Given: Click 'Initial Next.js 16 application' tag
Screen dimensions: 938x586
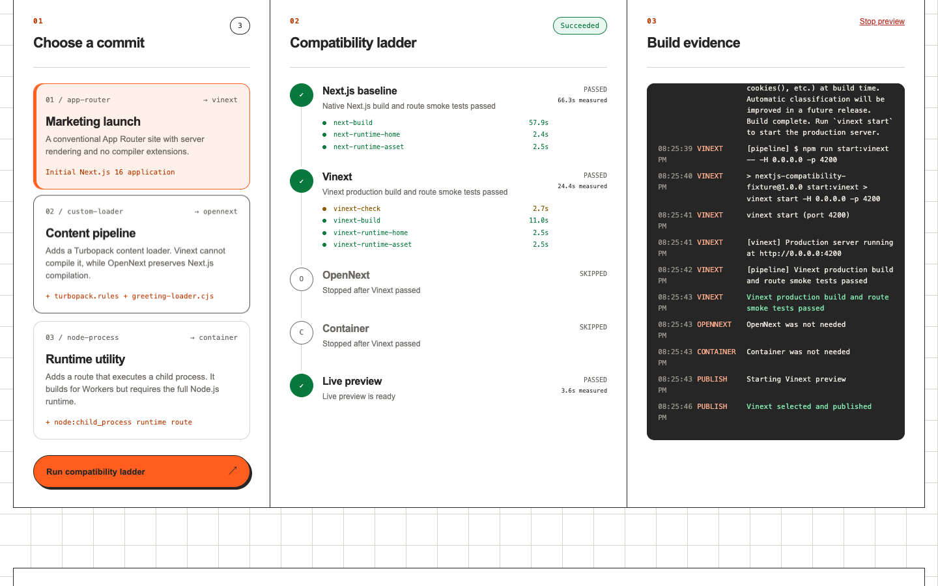Looking at the screenshot, I should pos(110,173).
